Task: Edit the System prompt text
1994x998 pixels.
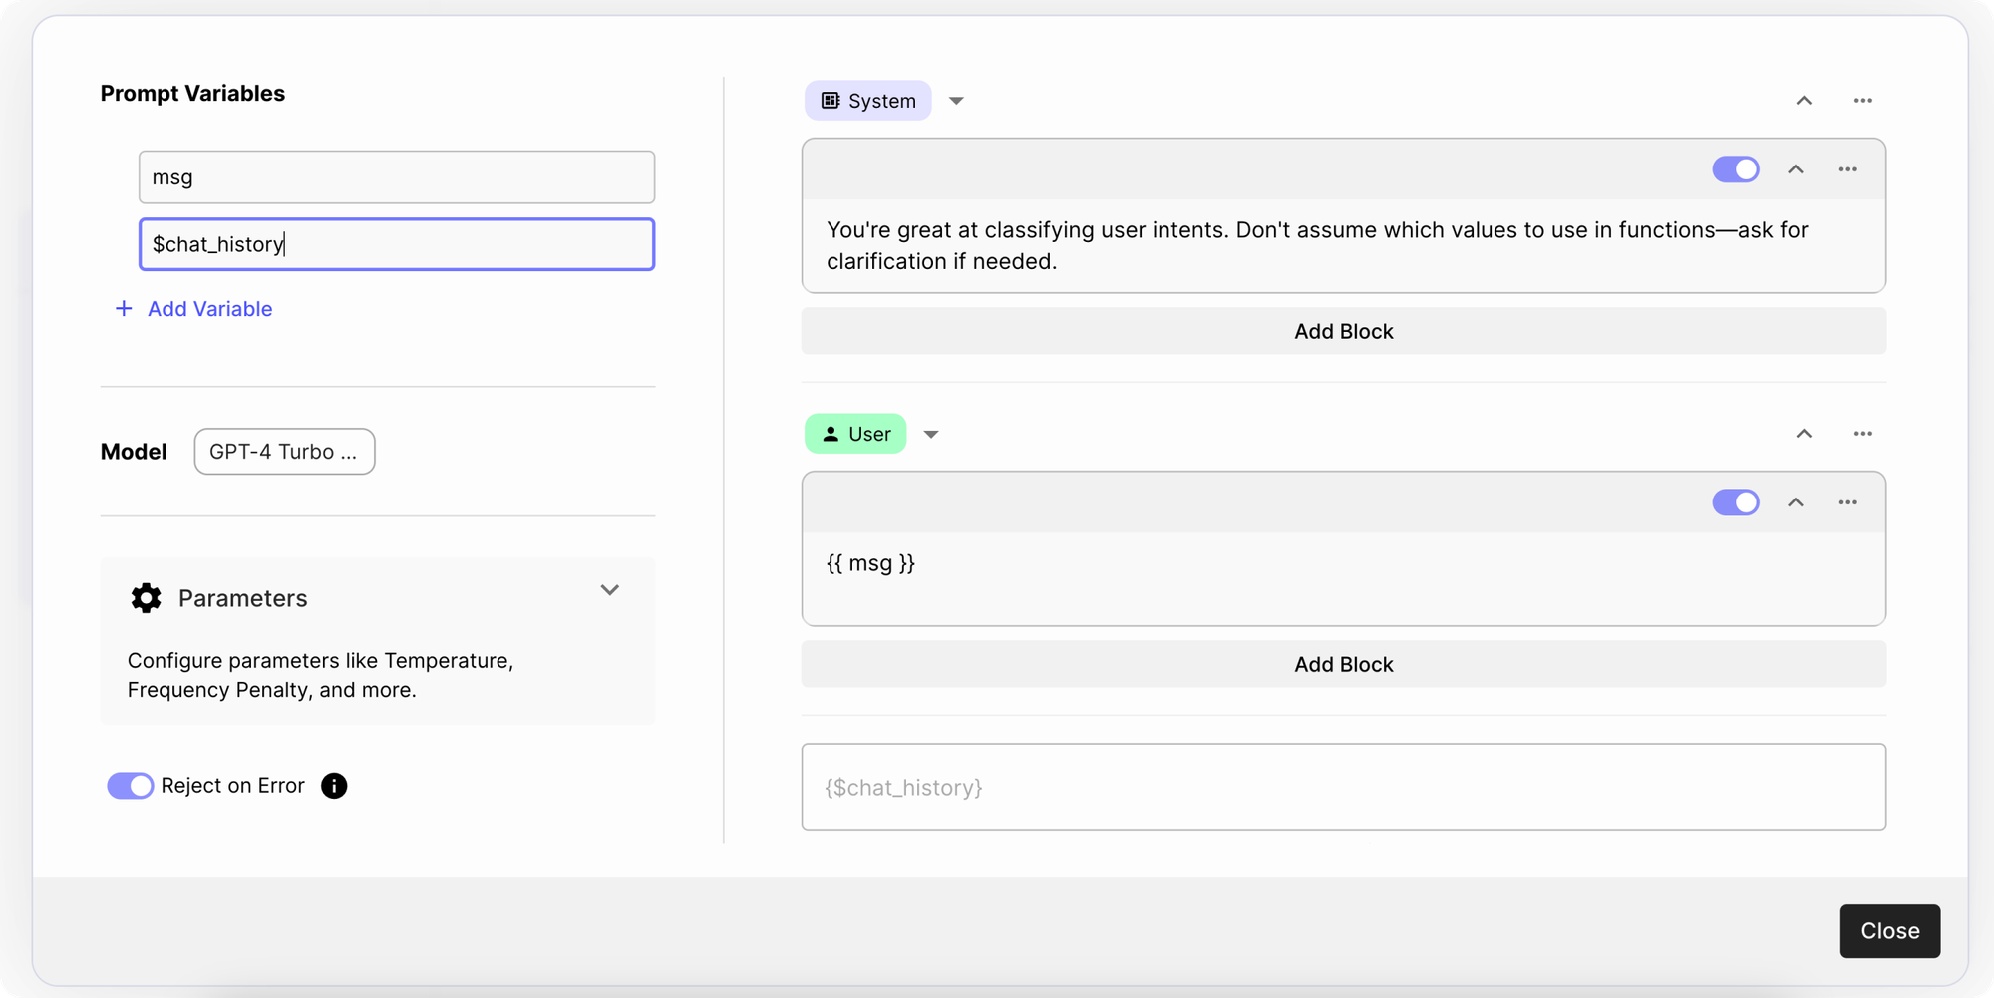Action: click(1317, 245)
